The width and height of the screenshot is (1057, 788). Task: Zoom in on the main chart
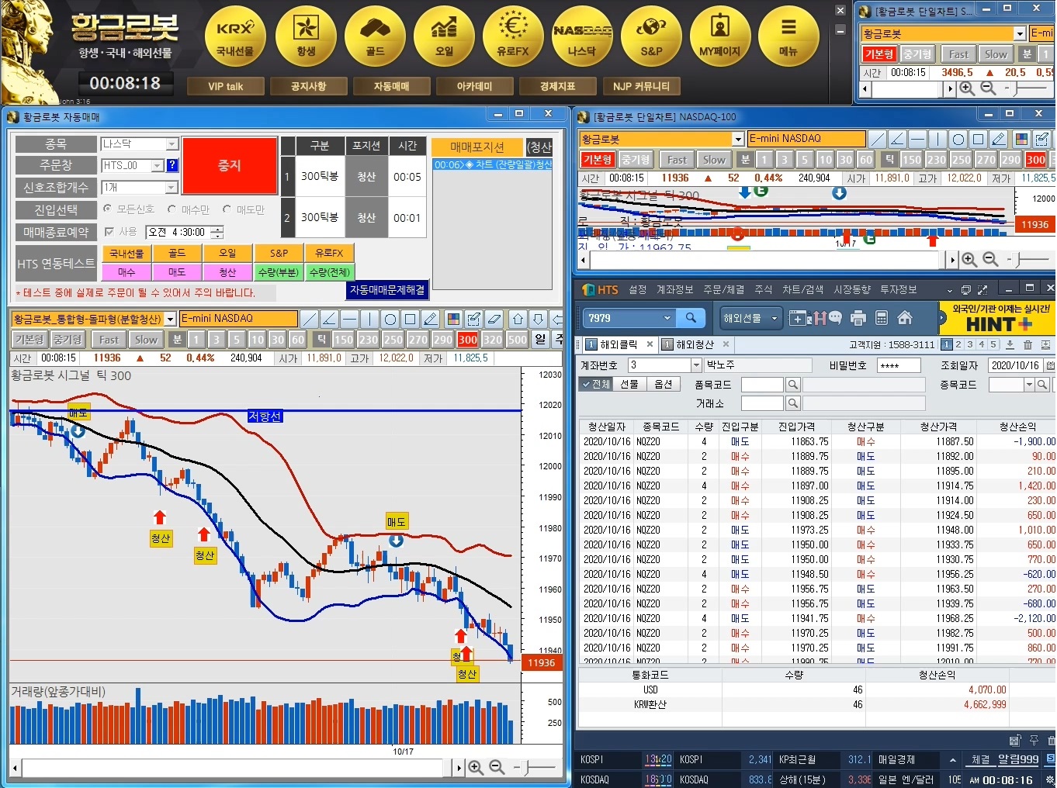[x=476, y=767]
